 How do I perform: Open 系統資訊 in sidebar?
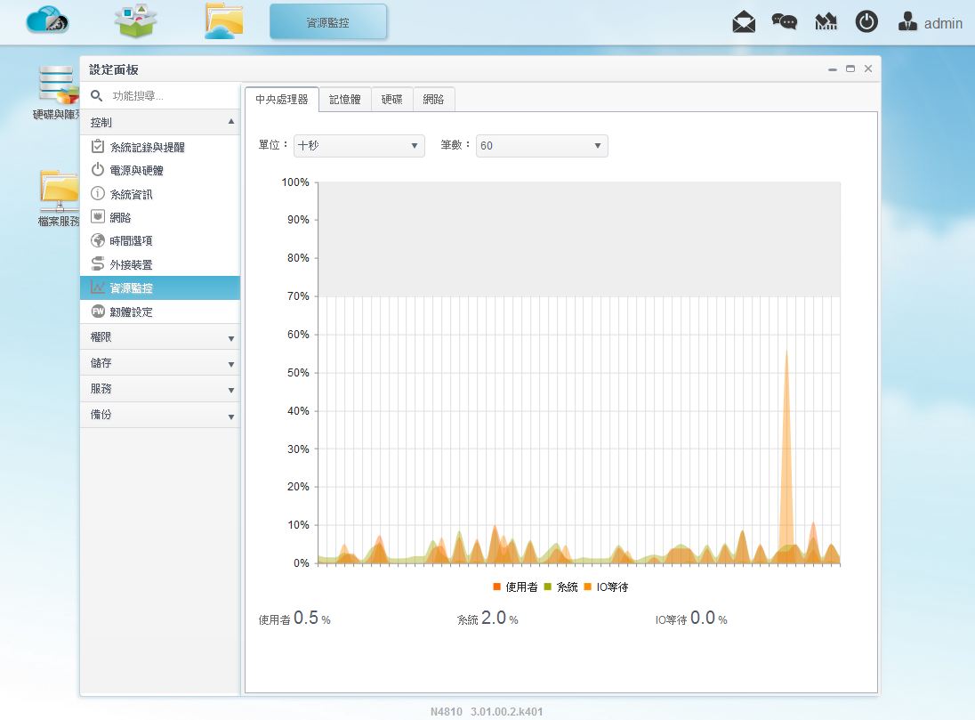160,194
